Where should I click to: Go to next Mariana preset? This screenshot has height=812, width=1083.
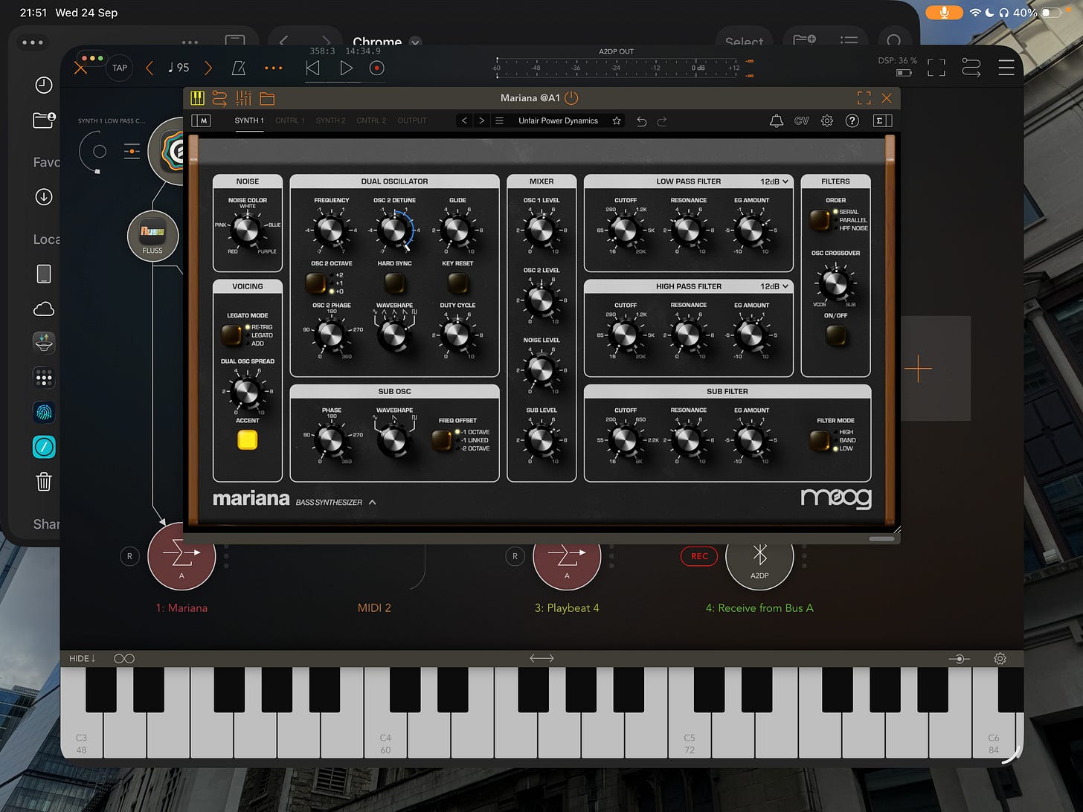pos(482,120)
